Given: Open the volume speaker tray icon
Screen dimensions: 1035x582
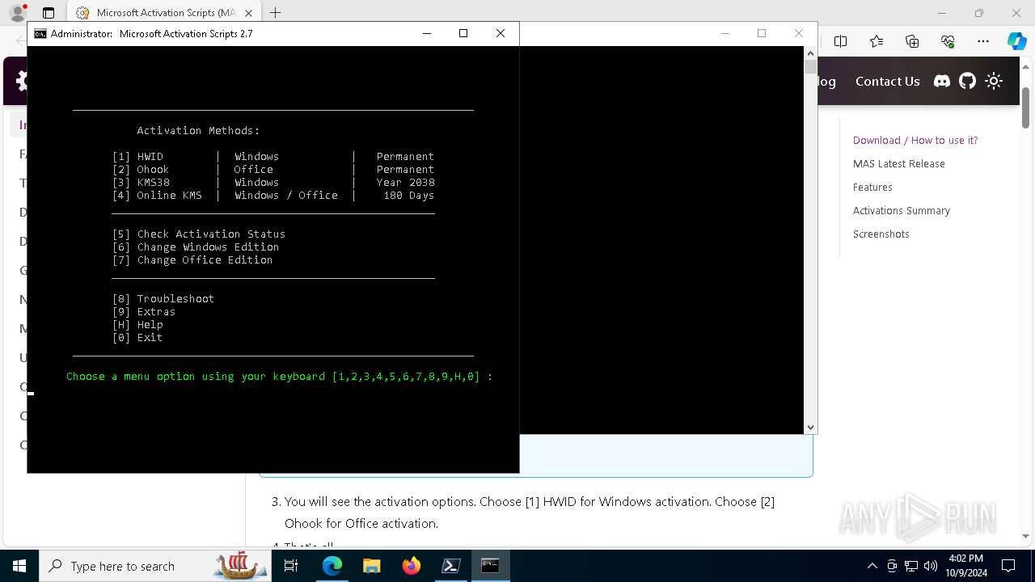Looking at the screenshot, I should 931,566.
